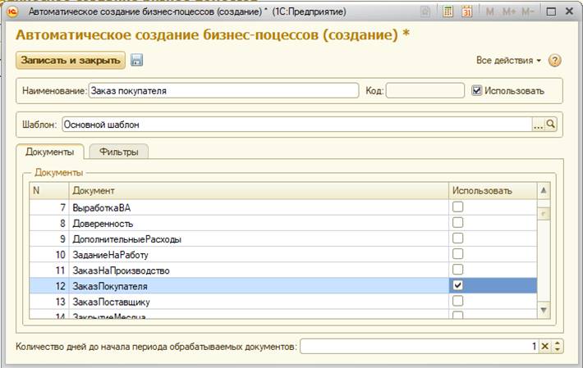
Task: Clear the days count with the X icon
Action: [544, 346]
